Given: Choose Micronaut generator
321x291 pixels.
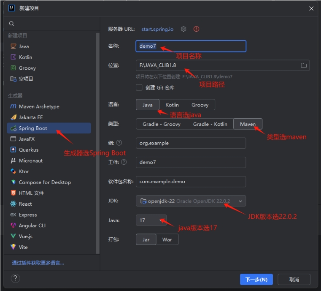Looking at the screenshot, I should click(49, 160).
